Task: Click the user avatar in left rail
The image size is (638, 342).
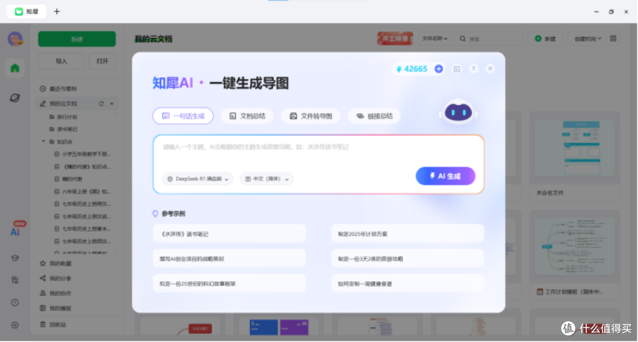Action: click(x=15, y=39)
